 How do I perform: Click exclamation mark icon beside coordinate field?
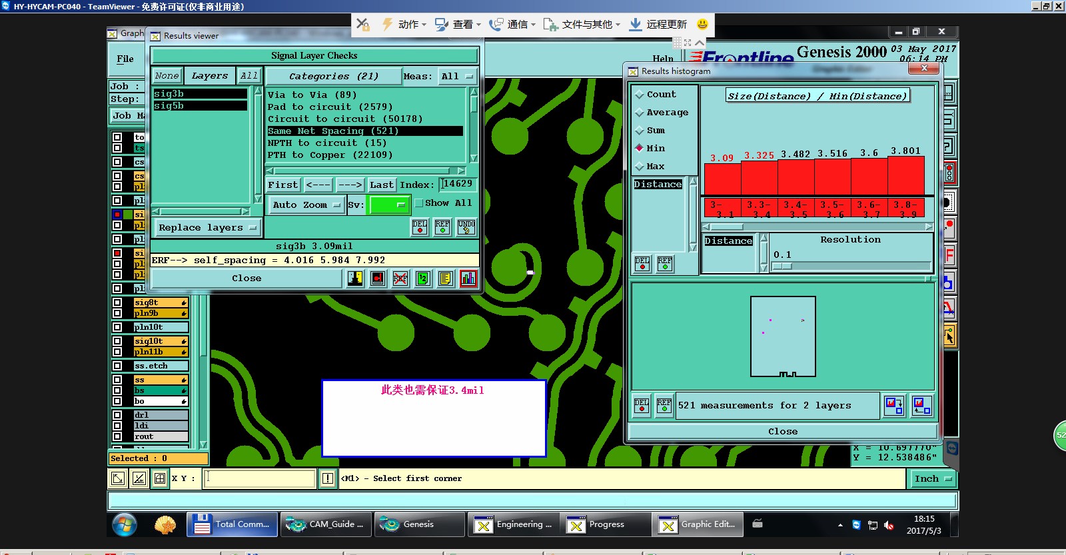point(328,478)
